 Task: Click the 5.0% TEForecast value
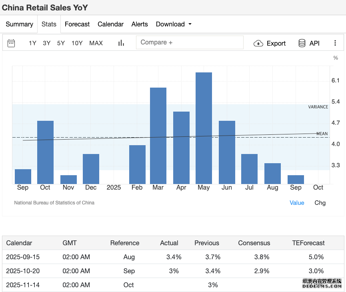316,257
